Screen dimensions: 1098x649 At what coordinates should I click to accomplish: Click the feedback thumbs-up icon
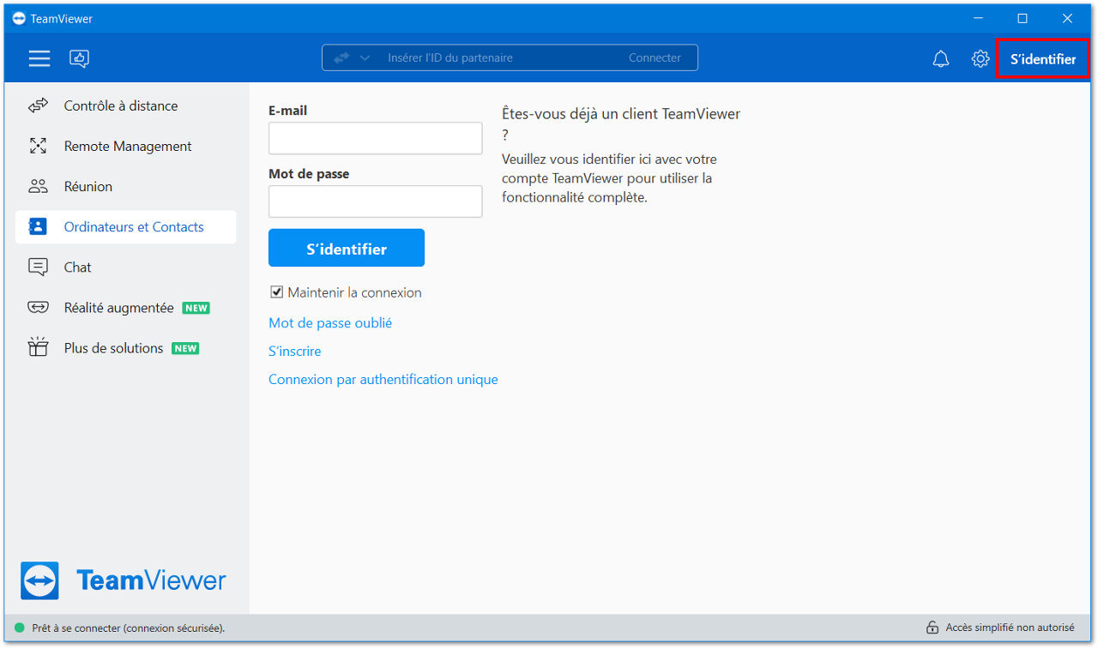point(80,58)
